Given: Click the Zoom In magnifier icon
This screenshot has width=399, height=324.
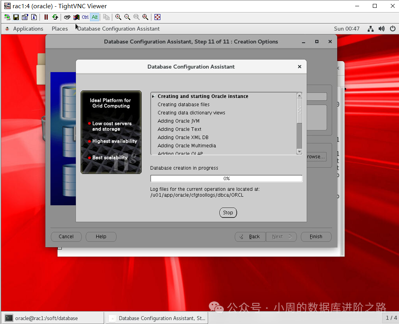Looking at the screenshot, I should (x=118, y=17).
